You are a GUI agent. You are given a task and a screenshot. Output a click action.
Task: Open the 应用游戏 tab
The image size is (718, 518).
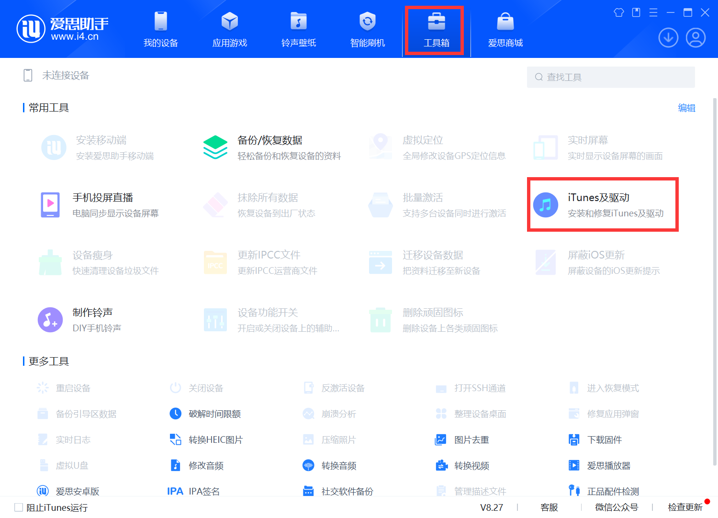230,29
